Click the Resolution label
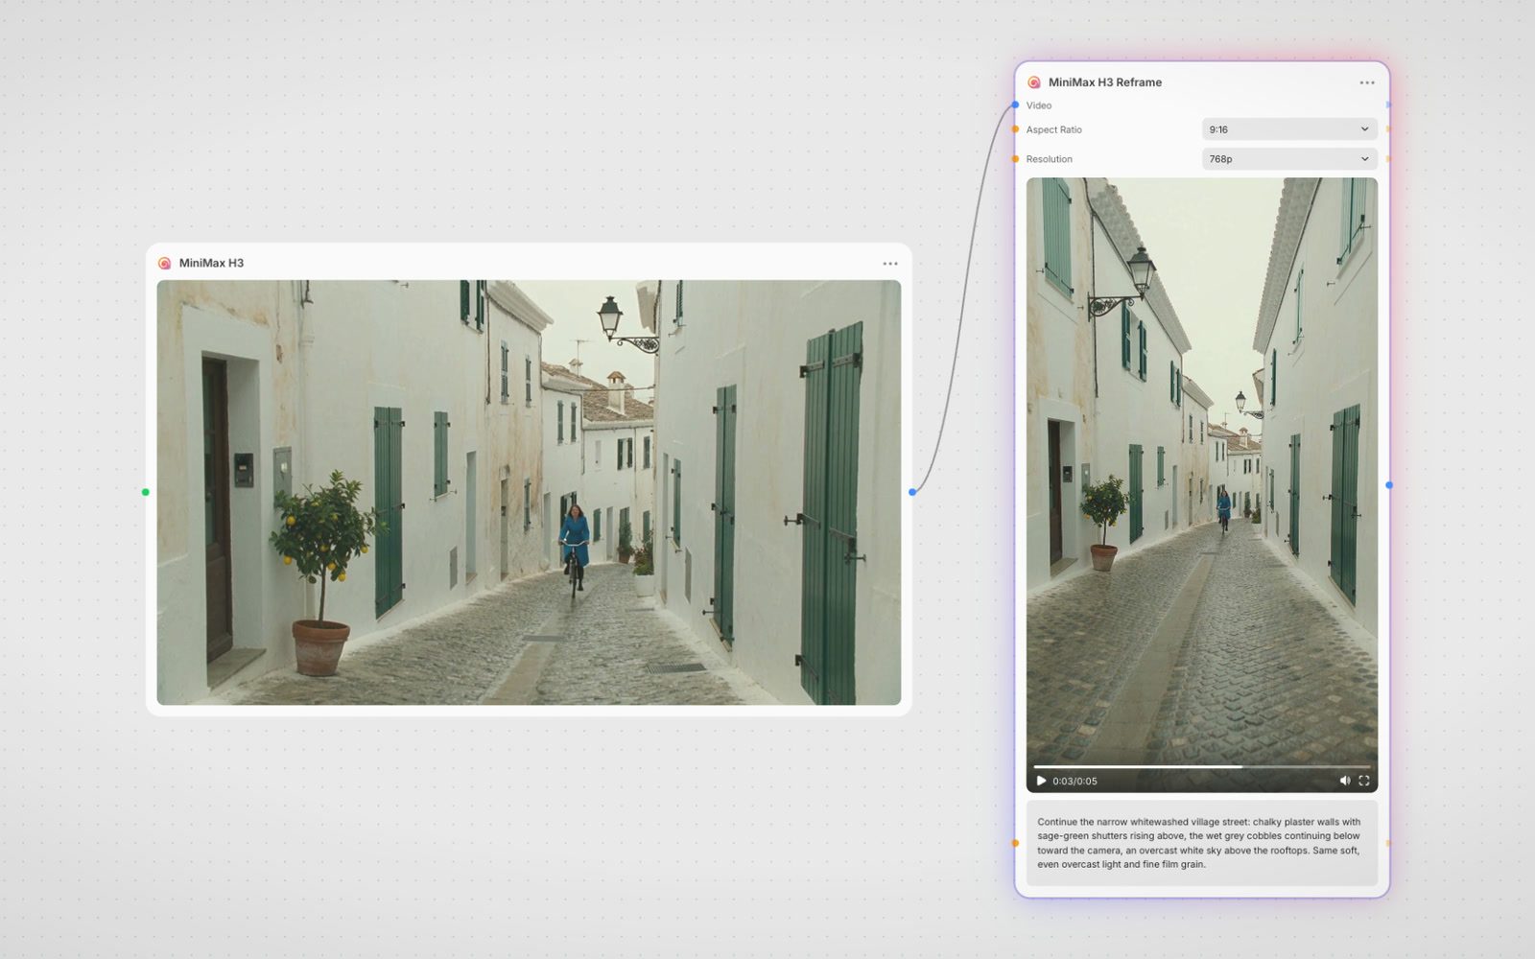Screen dimensions: 1535x959 [x=1049, y=159]
